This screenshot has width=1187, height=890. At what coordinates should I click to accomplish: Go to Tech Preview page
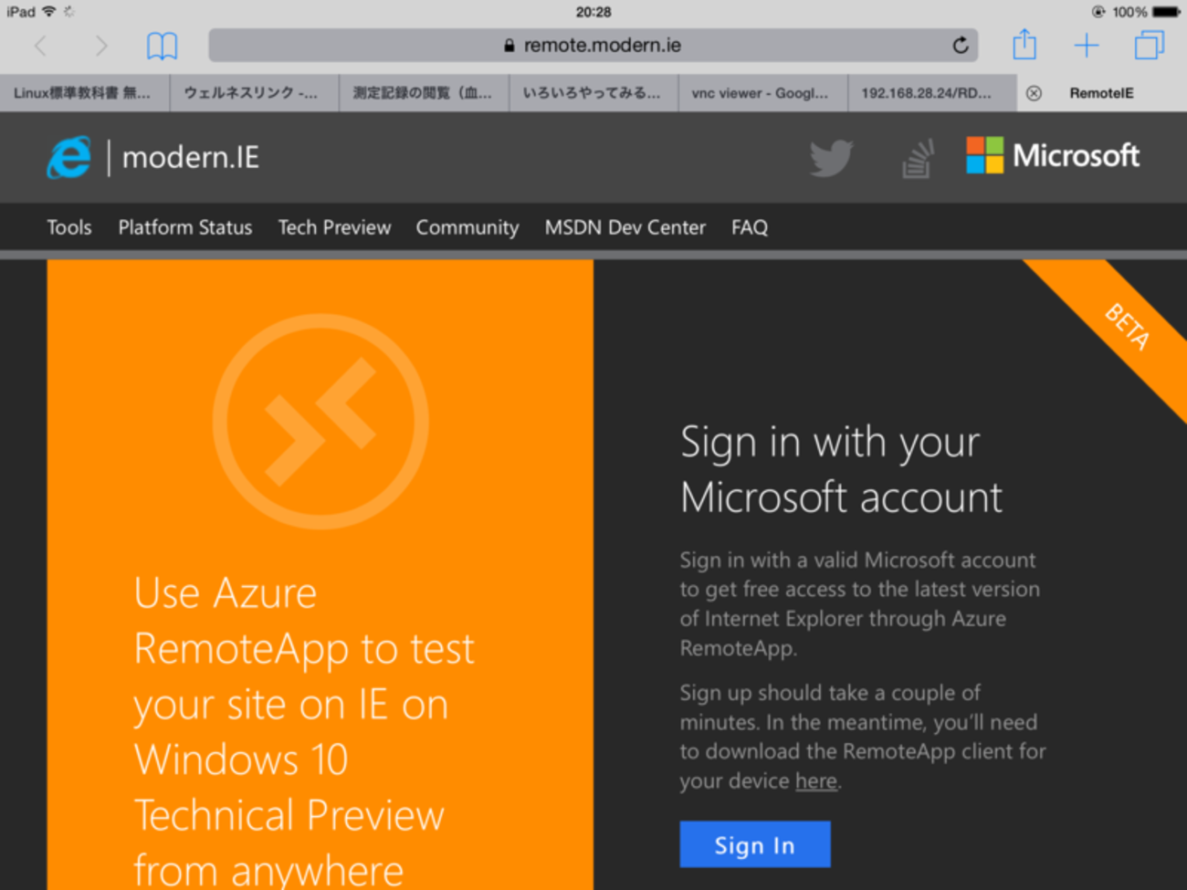[334, 227]
